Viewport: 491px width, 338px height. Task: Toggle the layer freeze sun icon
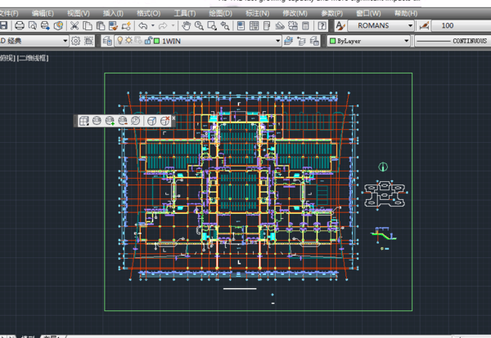[128, 41]
